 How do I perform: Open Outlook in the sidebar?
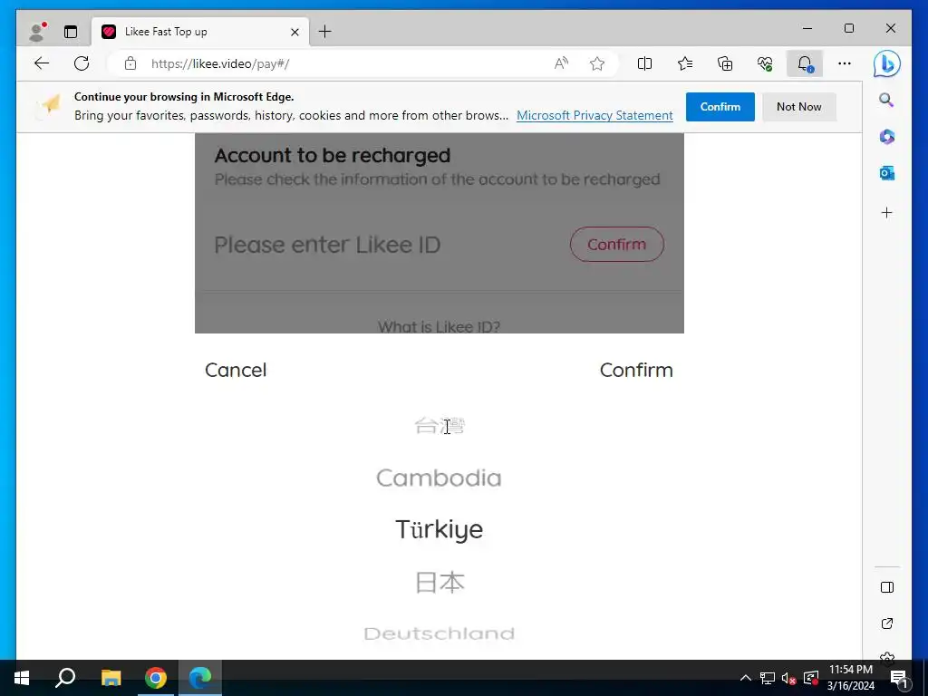pyautogui.click(x=886, y=173)
